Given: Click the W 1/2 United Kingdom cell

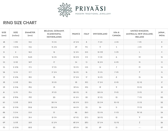Looking at the screenshot, I should pos(140,112).
